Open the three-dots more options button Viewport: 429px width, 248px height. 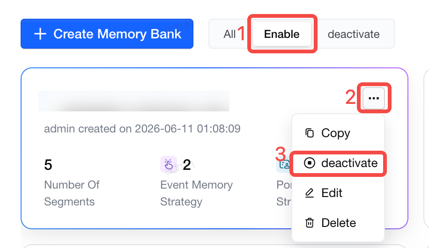[374, 98]
